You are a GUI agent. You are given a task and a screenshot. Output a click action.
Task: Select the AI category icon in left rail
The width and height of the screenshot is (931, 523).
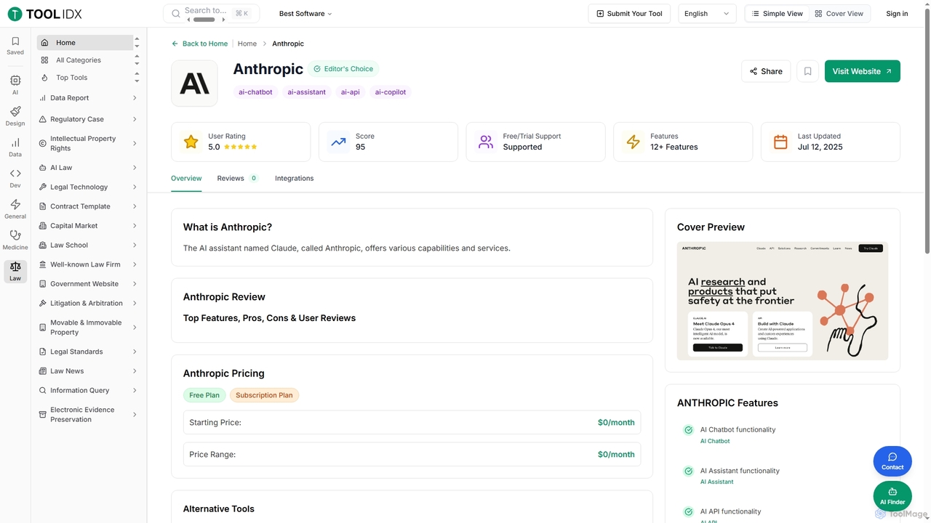tap(15, 80)
